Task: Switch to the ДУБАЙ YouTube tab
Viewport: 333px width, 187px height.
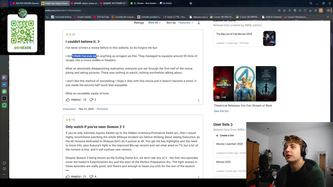Action: click(84, 3)
